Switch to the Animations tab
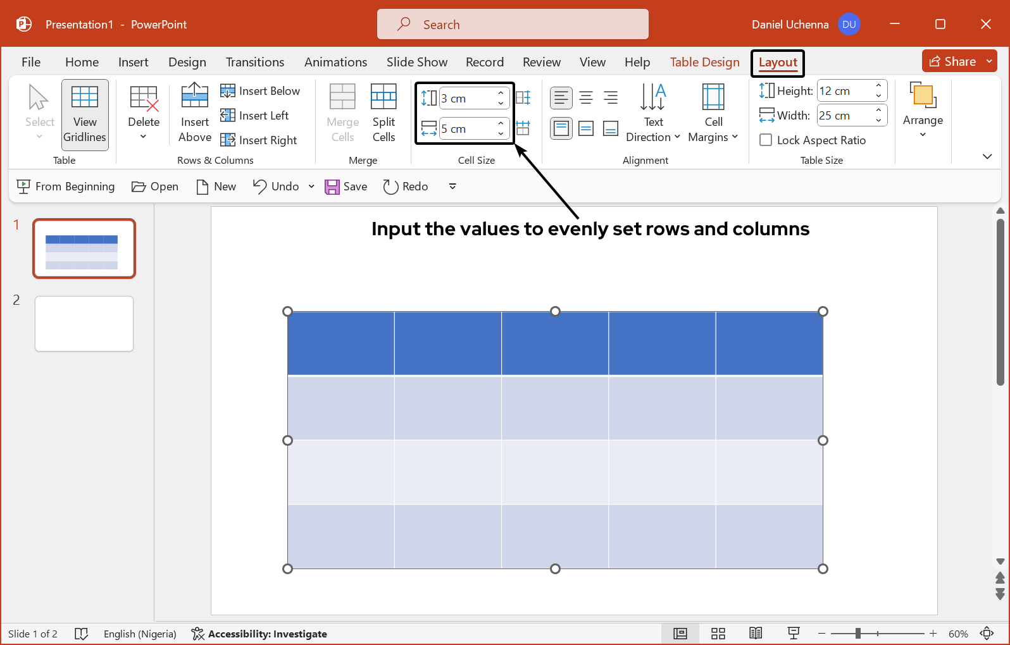Image resolution: width=1010 pixels, height=645 pixels. click(x=335, y=62)
